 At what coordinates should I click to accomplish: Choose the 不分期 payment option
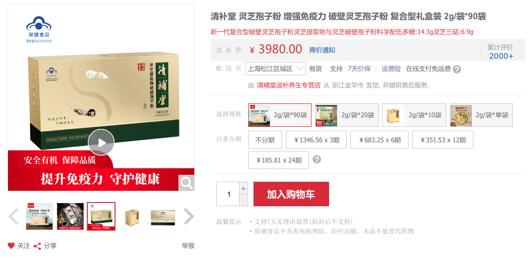click(x=265, y=140)
